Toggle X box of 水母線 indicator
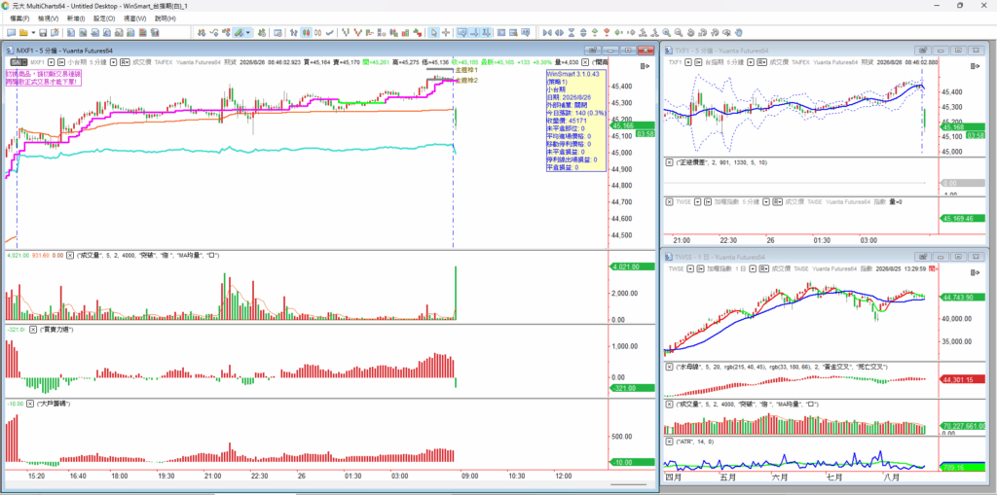Screen dimensions: 997x495 pos(669,367)
